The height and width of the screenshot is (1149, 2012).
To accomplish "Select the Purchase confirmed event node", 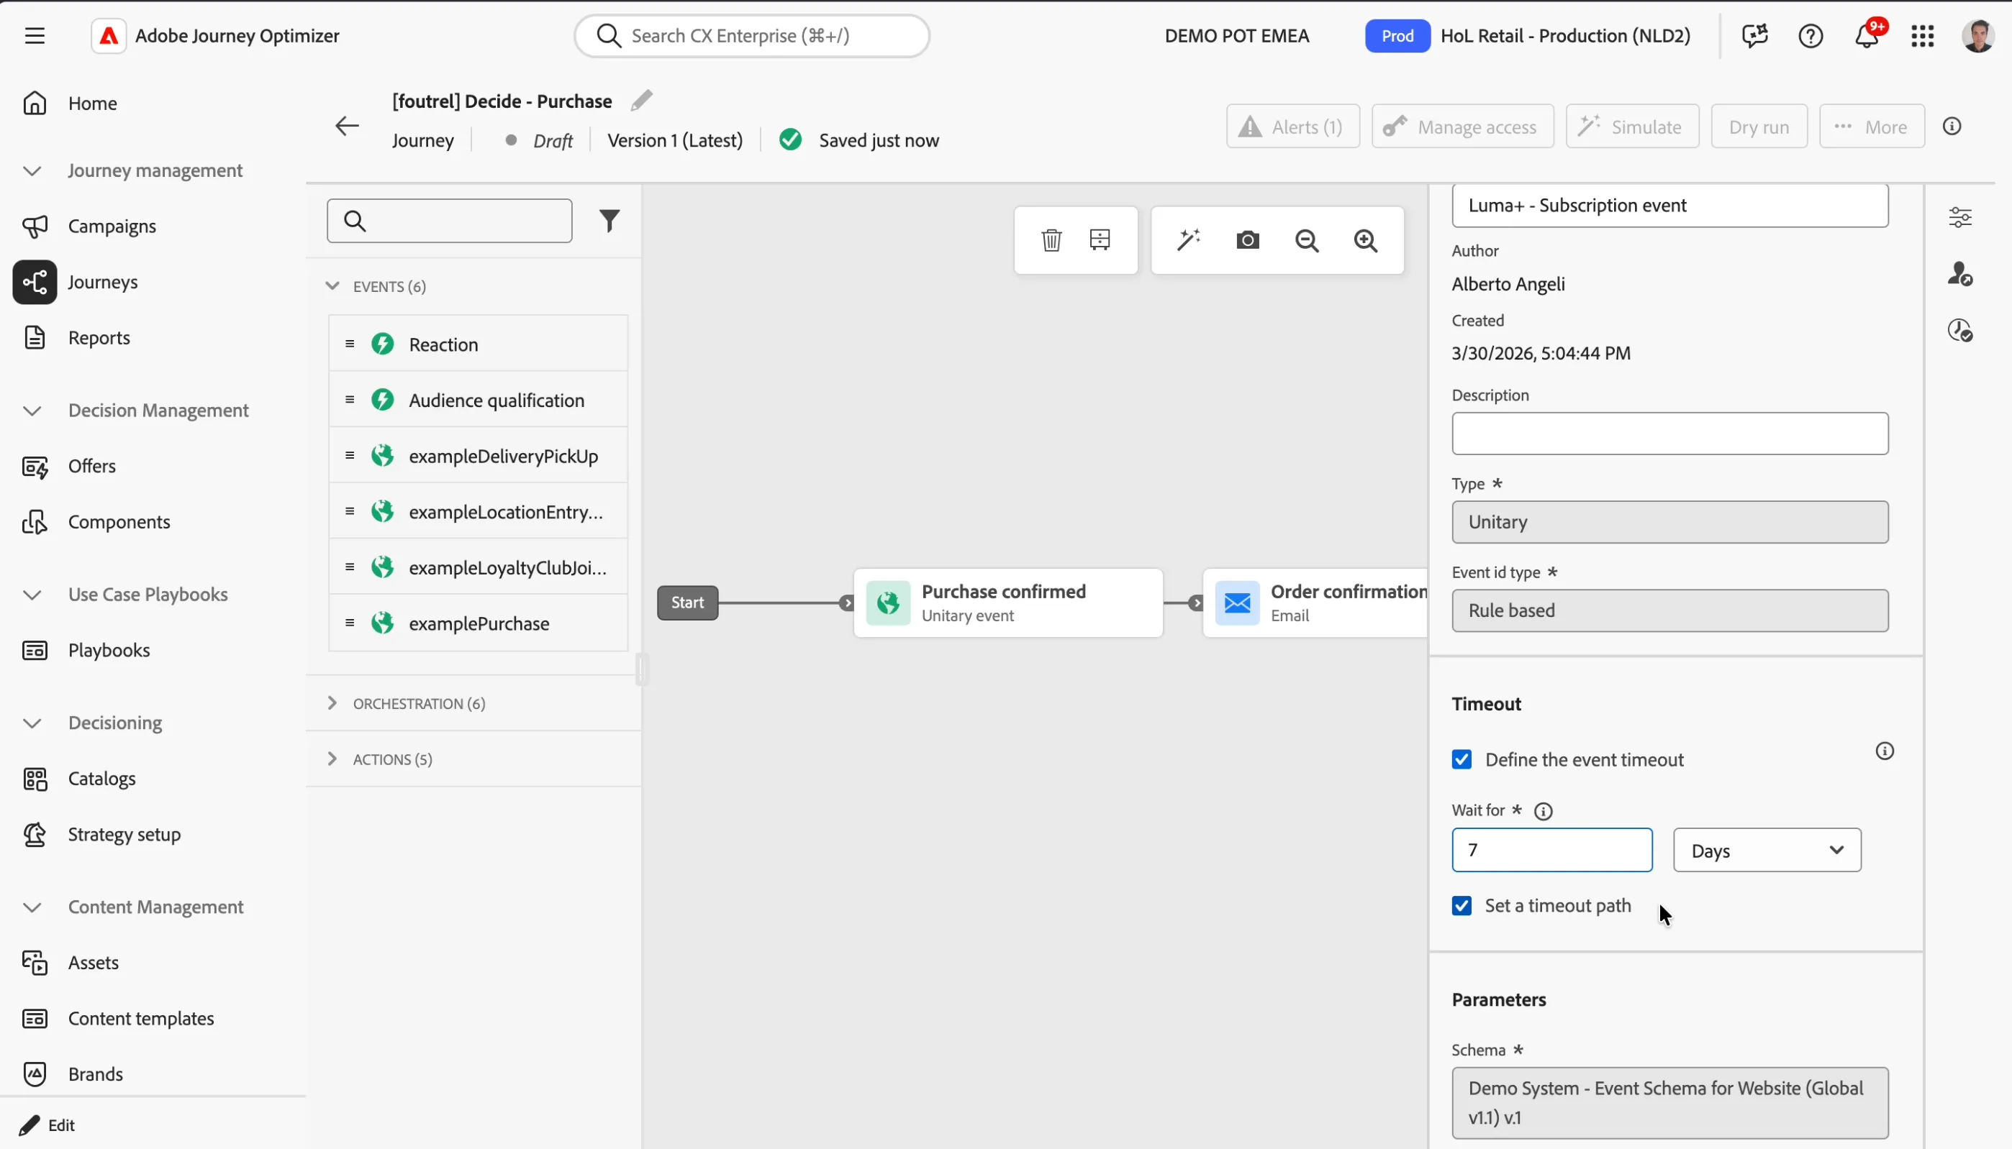I will (1008, 603).
